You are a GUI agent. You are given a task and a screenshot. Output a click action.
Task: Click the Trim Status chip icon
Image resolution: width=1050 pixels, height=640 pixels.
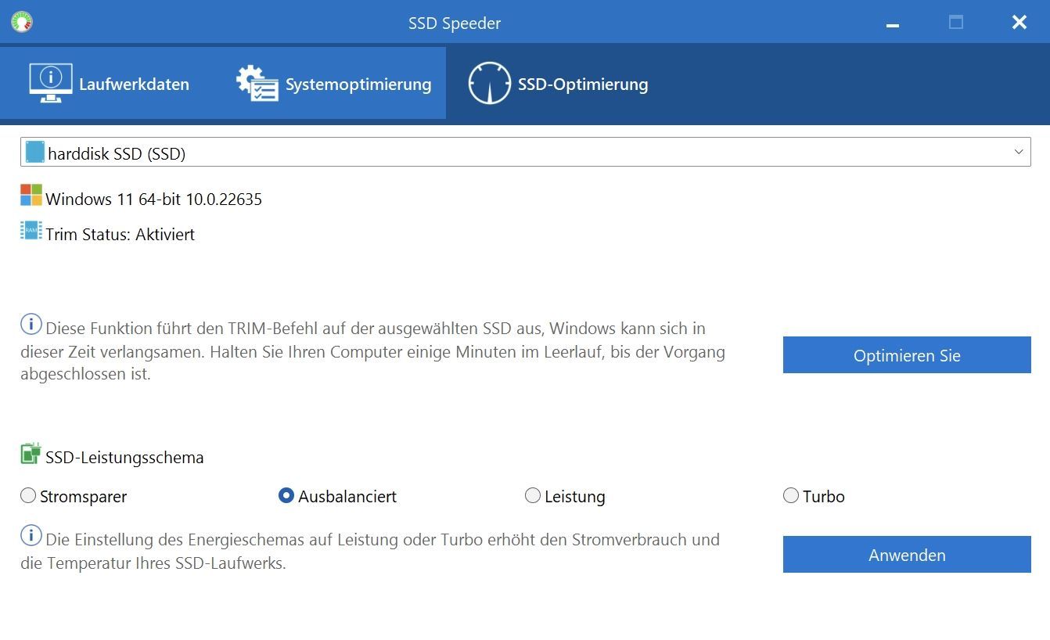31,231
